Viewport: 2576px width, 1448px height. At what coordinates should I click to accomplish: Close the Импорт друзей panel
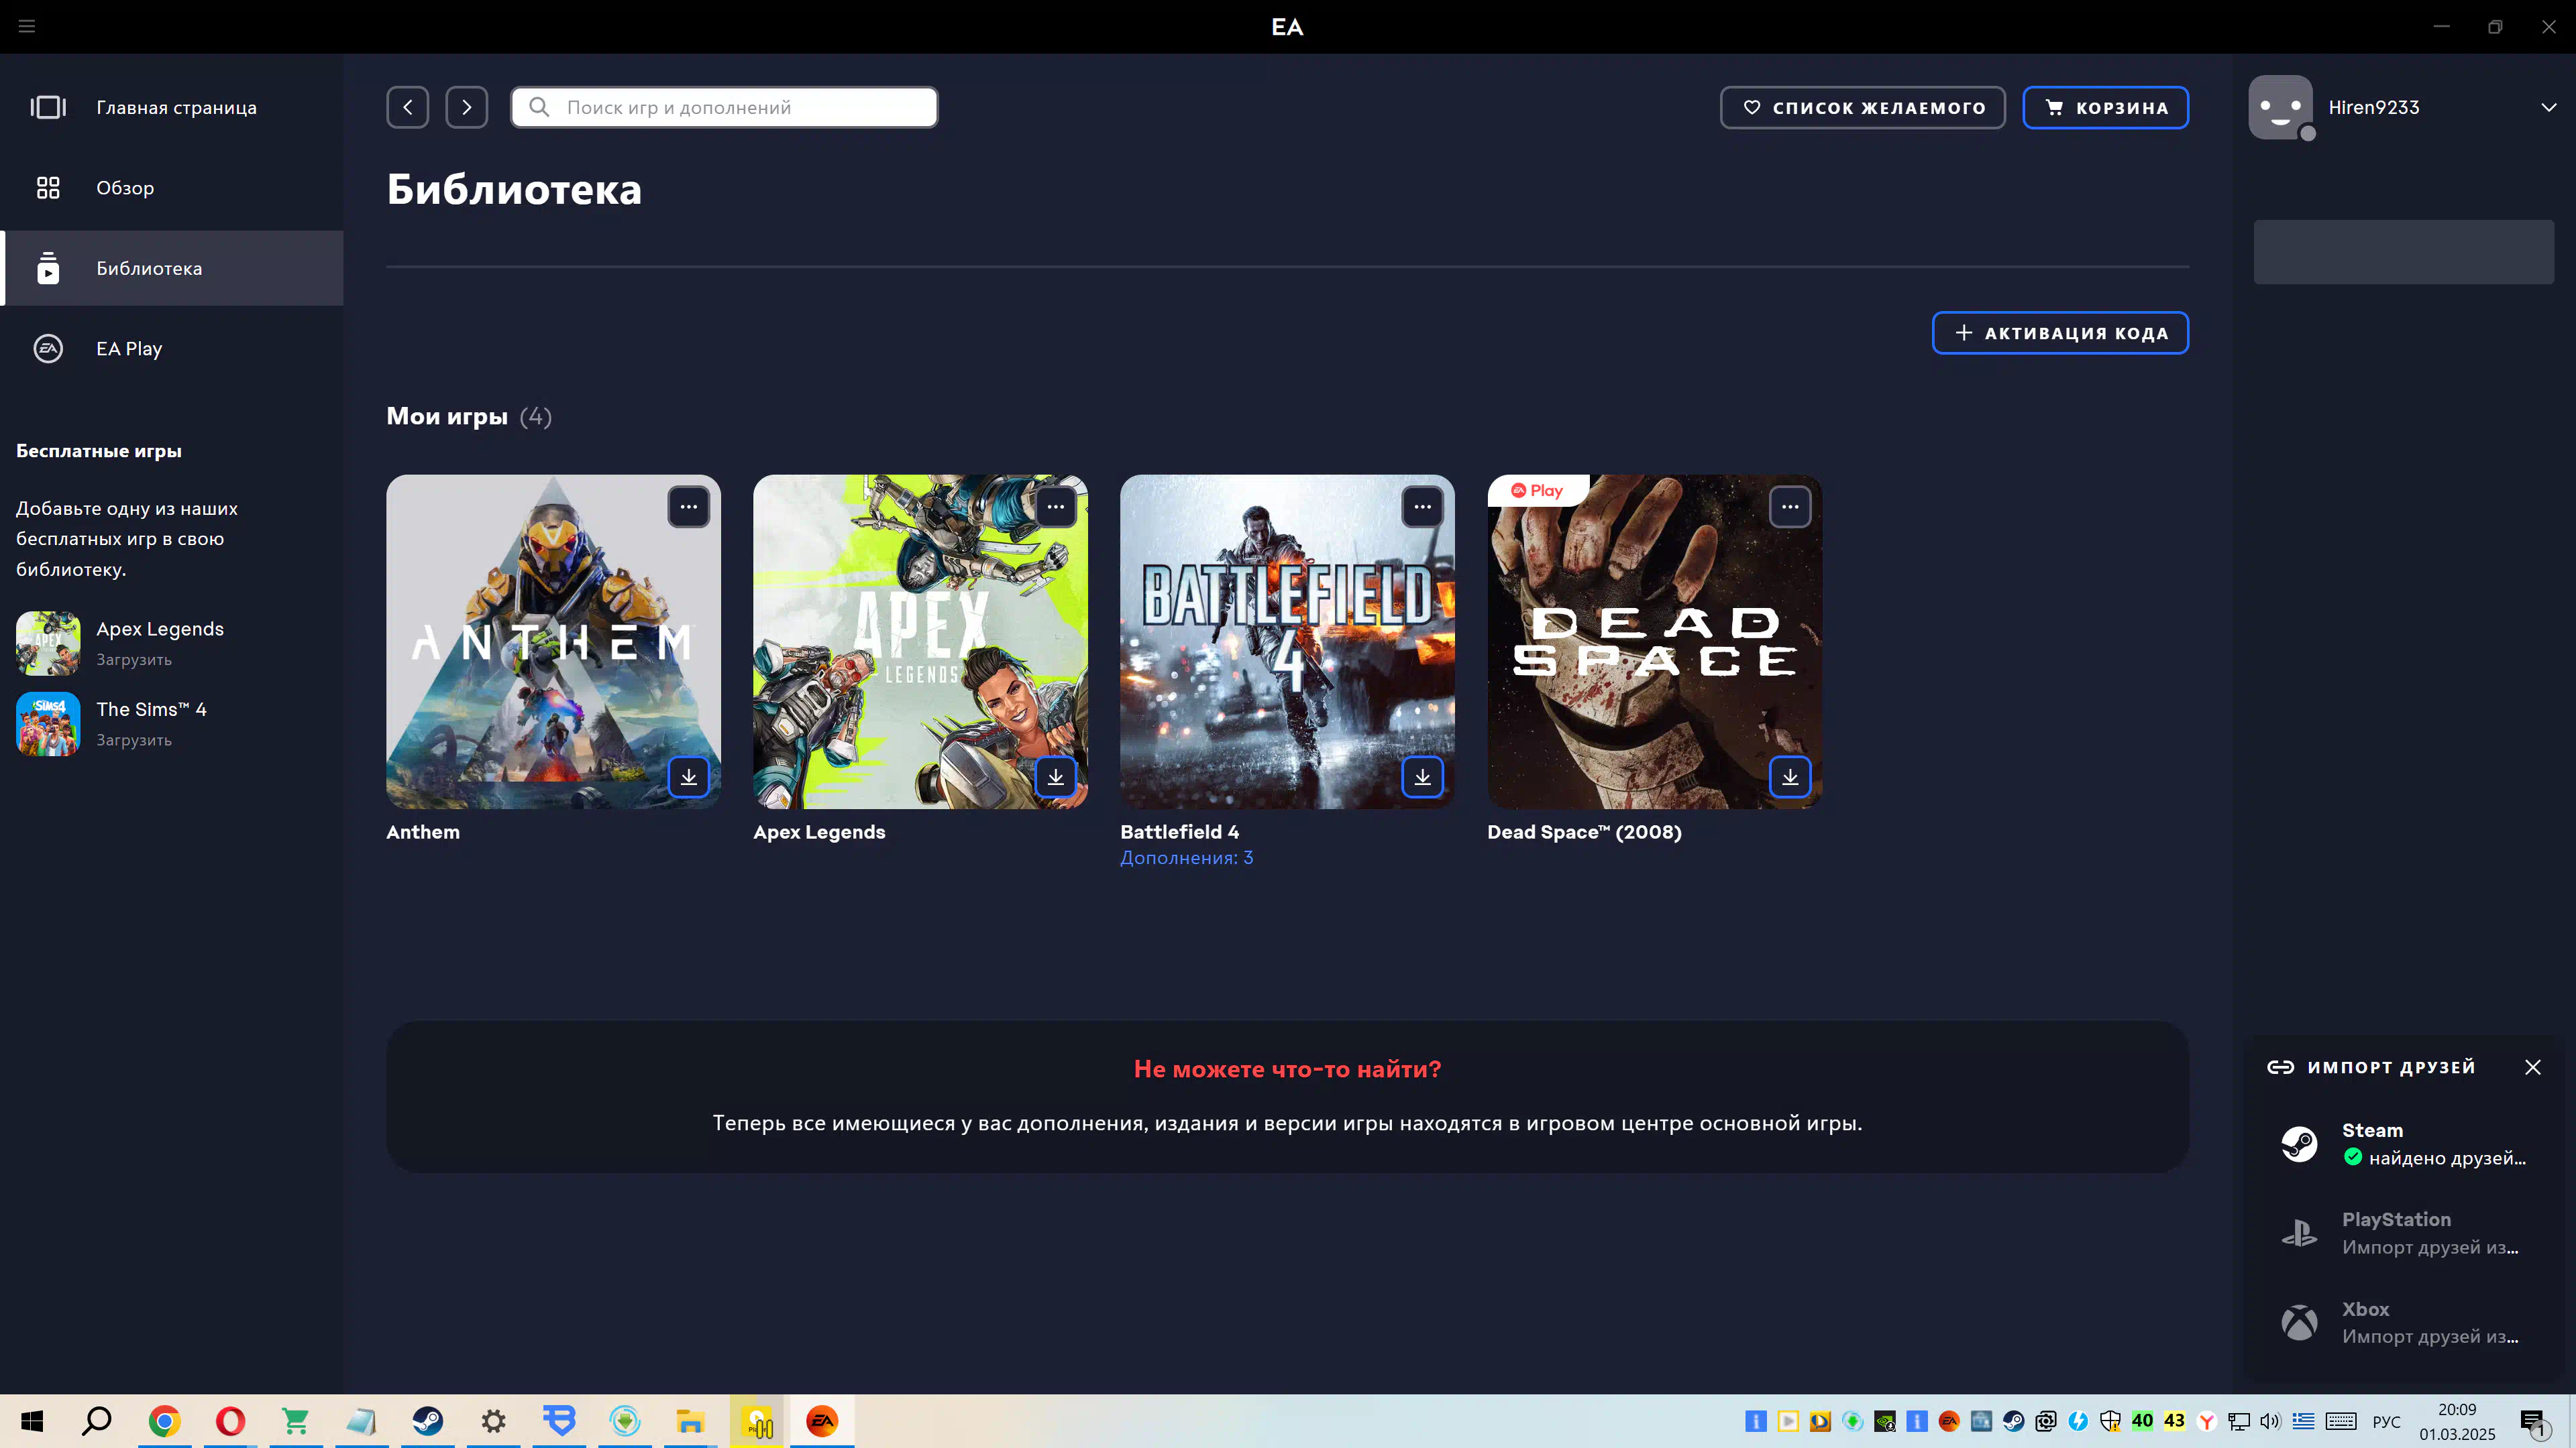(x=2532, y=1067)
